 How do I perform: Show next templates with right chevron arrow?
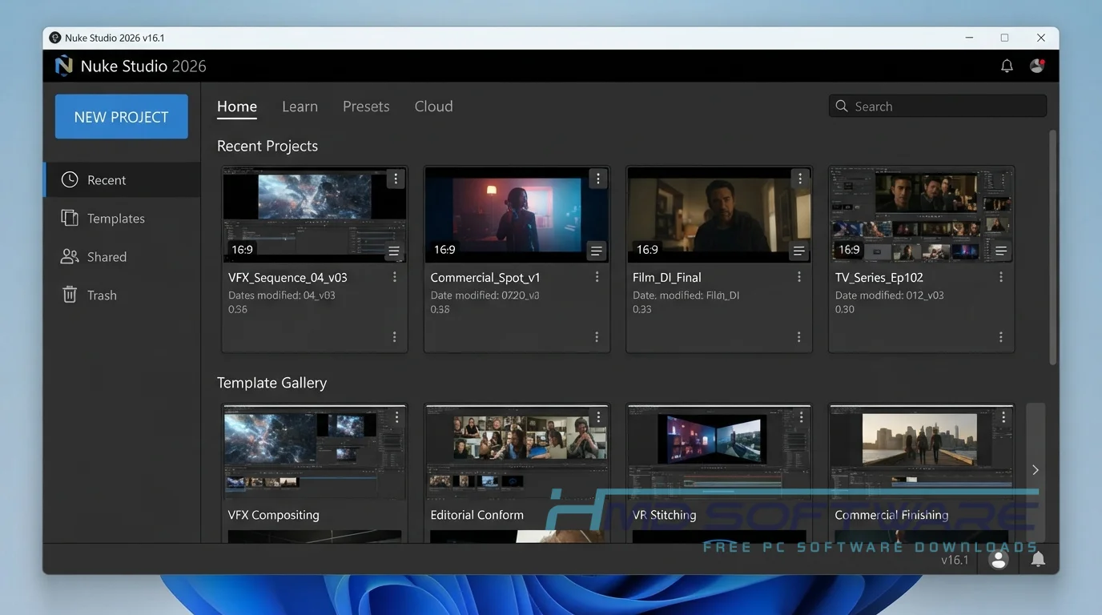[1036, 470]
